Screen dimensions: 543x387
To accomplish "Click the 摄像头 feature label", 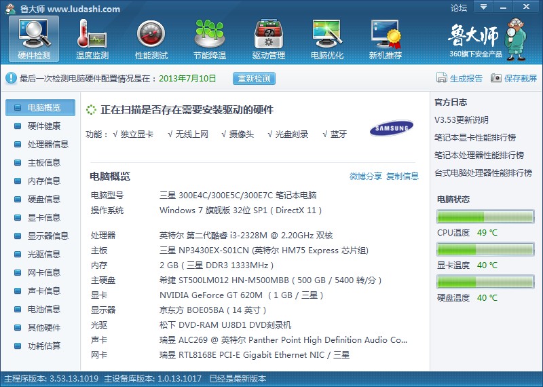I will tap(242, 134).
